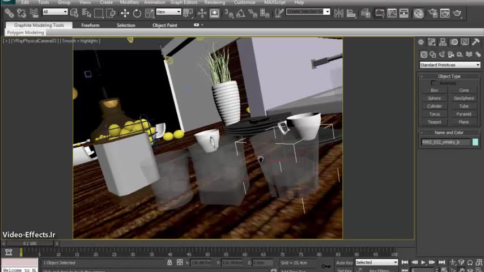
Task: Toggle Percent Snap
Action: [253, 13]
